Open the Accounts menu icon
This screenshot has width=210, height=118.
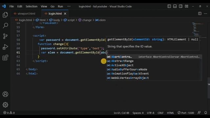point(5,94)
